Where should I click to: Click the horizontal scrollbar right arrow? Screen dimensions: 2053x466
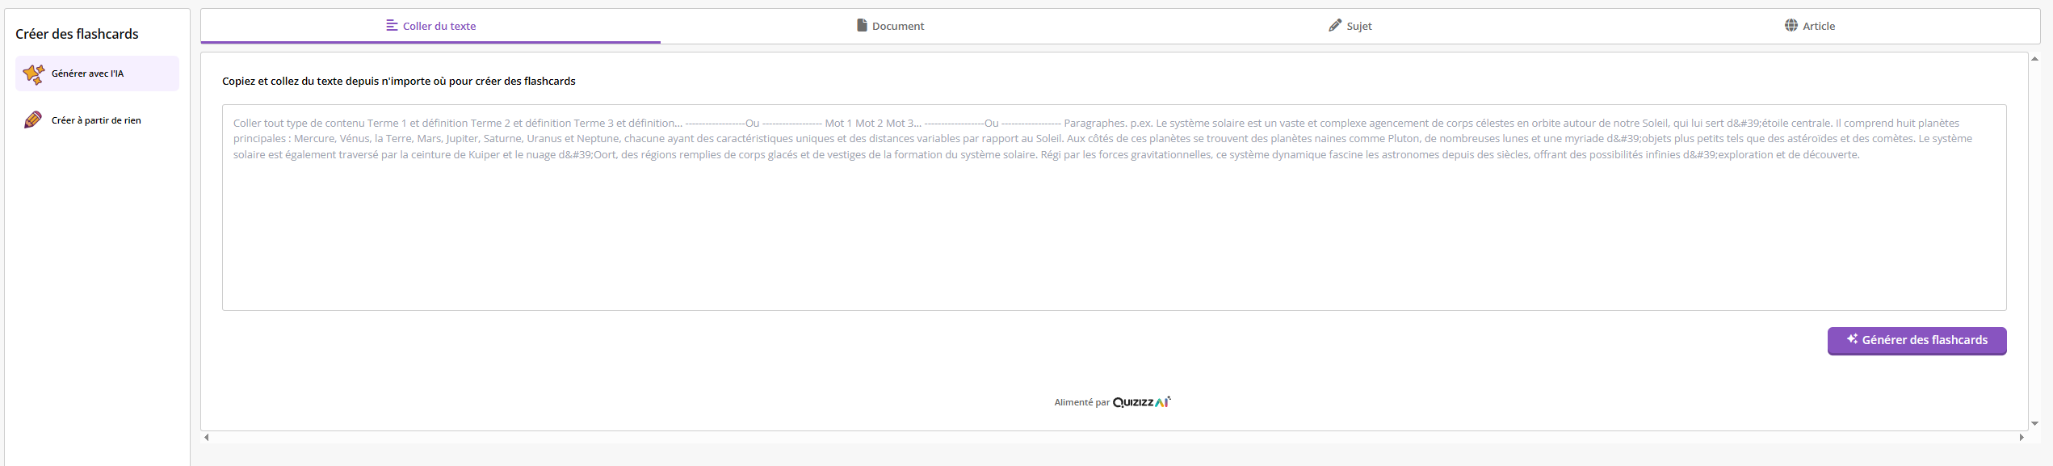pyautogui.click(x=2022, y=437)
